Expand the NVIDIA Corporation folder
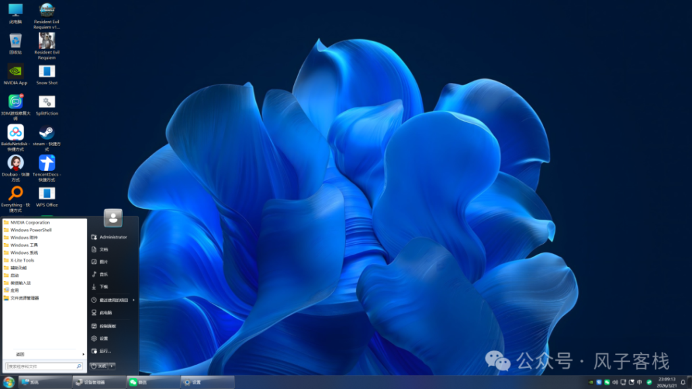 30,222
